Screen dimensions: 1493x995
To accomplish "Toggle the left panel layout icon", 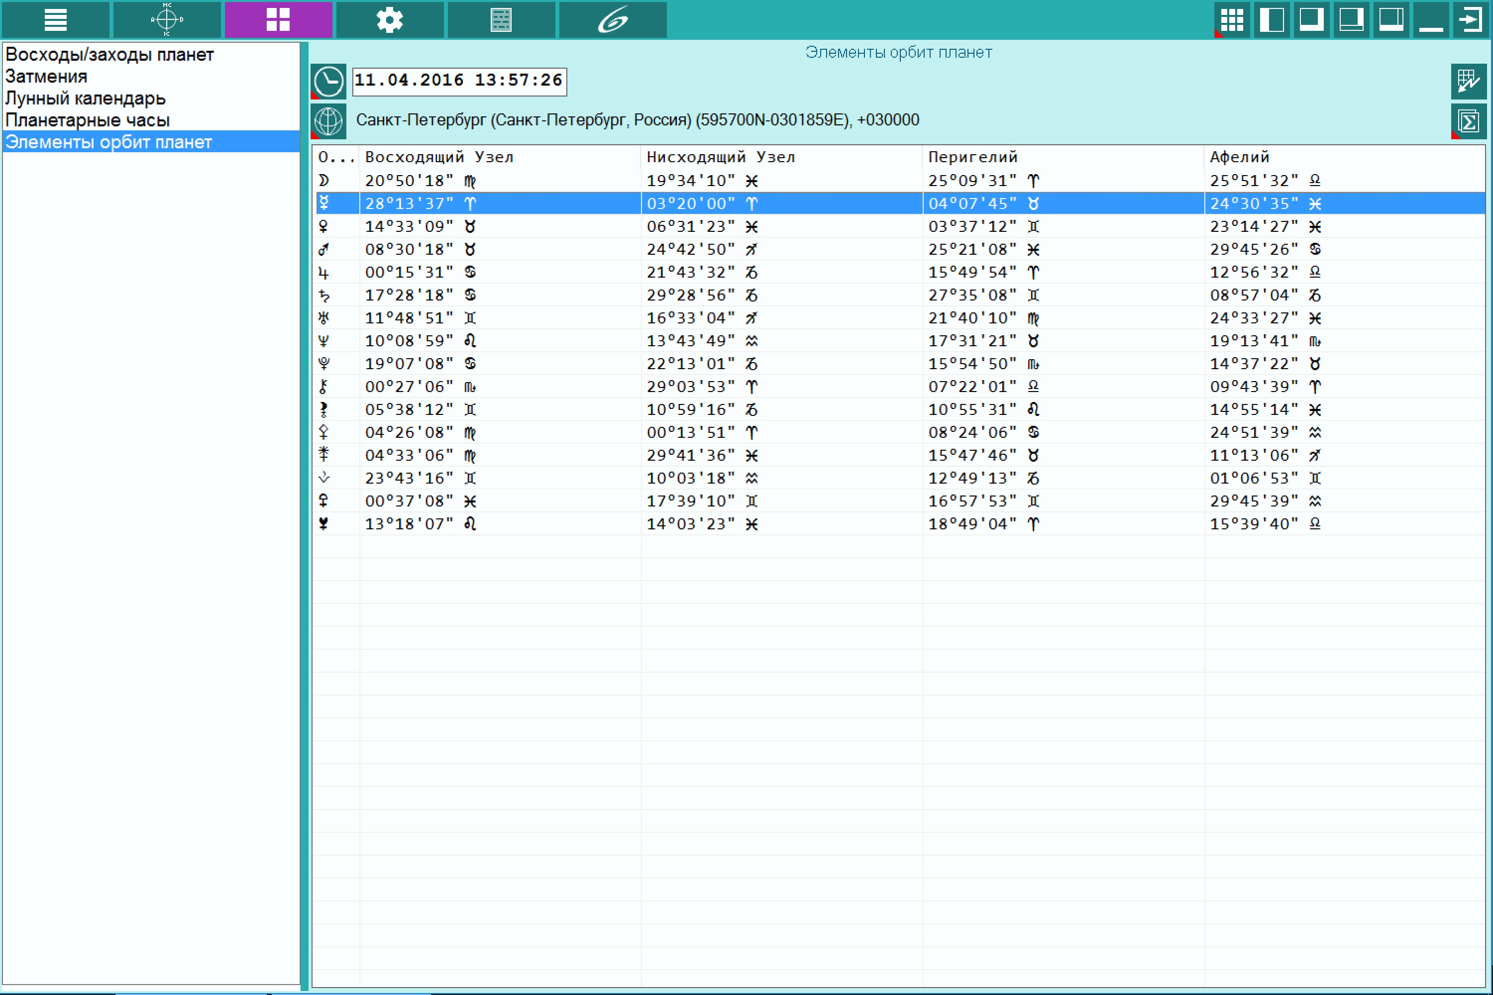I will 1272,20.
